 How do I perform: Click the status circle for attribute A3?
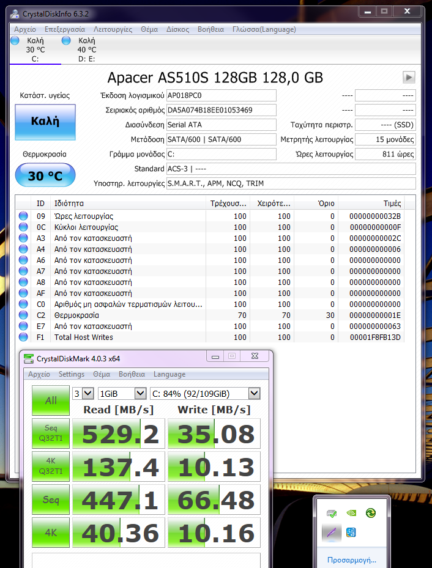[x=23, y=238]
